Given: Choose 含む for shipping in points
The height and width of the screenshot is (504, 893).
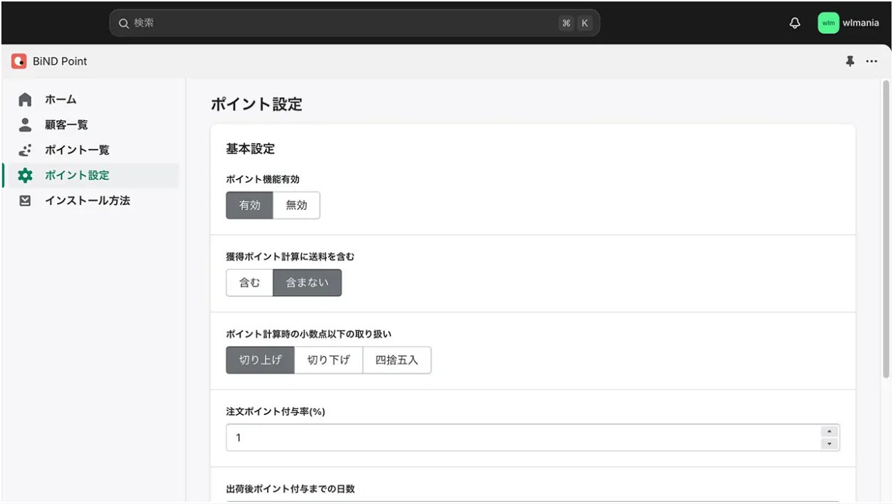Looking at the screenshot, I should tap(250, 283).
